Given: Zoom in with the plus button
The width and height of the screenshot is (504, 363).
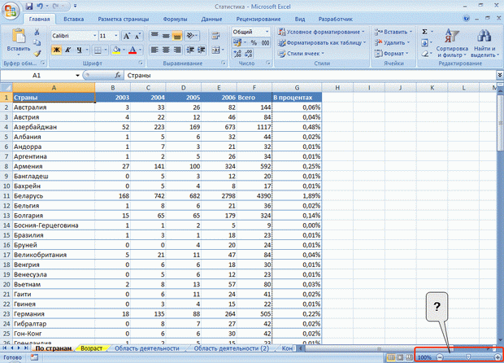Looking at the screenshot, I should pyautogui.click(x=497, y=357).
